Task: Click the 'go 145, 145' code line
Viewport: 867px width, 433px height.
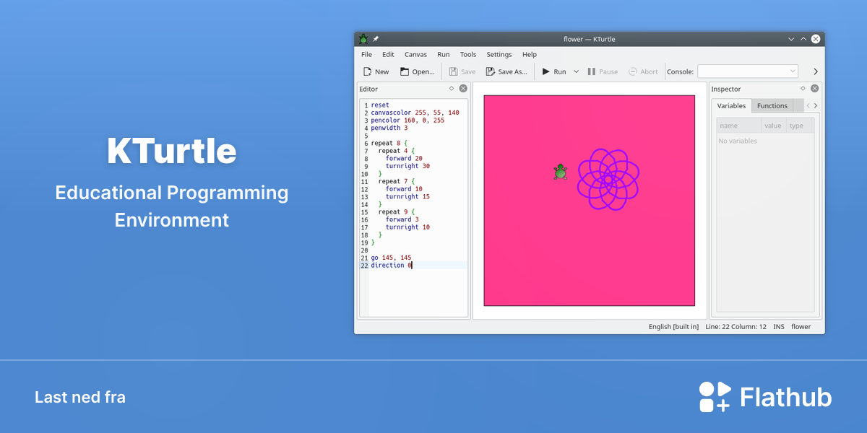Action: pos(391,258)
